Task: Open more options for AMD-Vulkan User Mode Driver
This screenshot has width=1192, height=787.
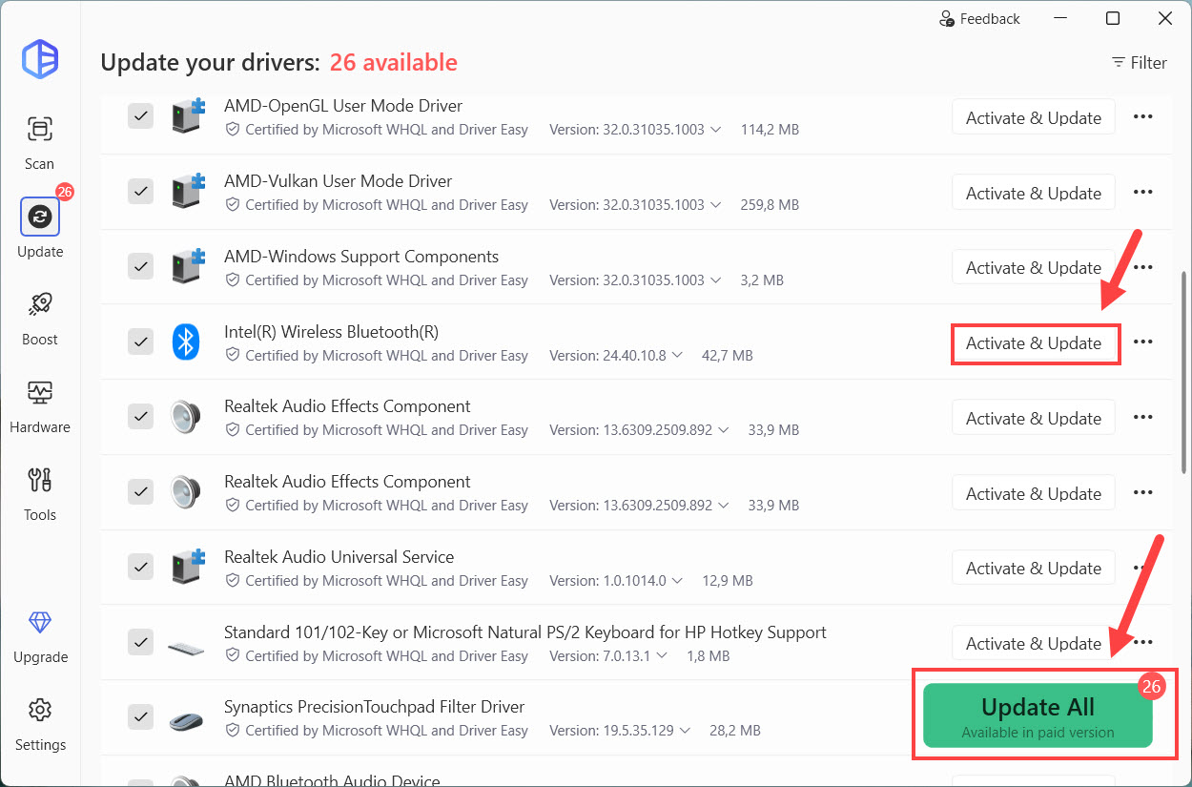Action: pyautogui.click(x=1142, y=192)
